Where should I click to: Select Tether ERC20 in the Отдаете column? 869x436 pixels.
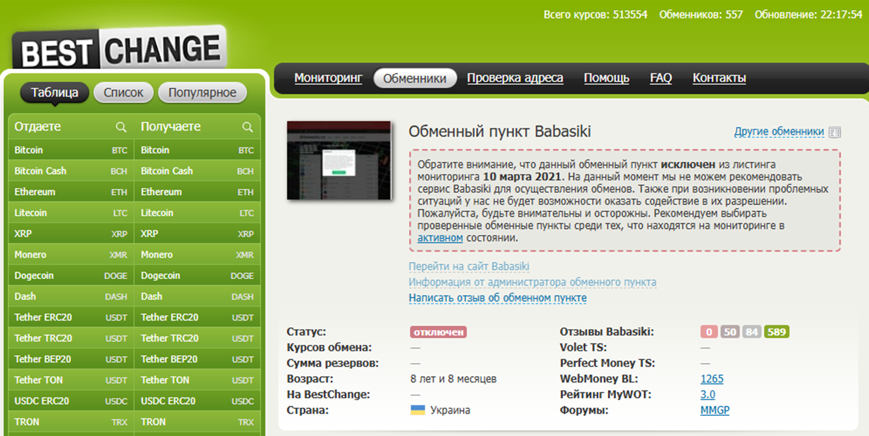click(x=71, y=317)
